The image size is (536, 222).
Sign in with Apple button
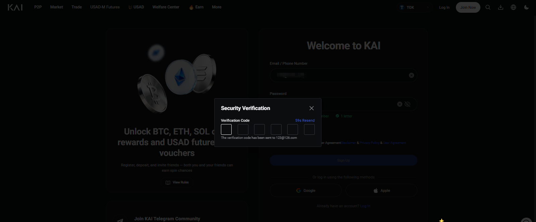coord(381,190)
